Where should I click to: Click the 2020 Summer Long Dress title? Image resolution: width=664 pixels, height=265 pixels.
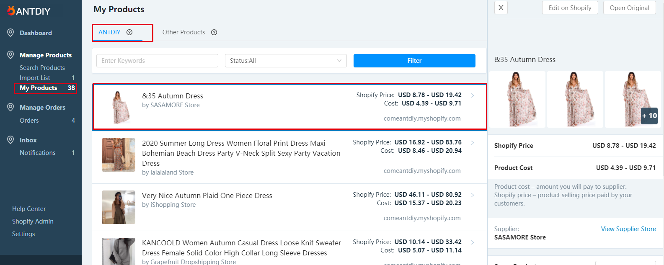[241, 153]
